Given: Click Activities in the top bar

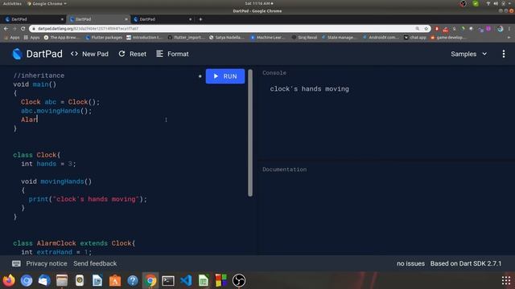Looking at the screenshot, I should pos(12,3).
